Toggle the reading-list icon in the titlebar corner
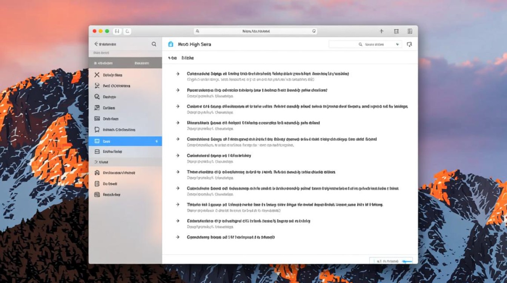The width and height of the screenshot is (507, 283). point(409,31)
